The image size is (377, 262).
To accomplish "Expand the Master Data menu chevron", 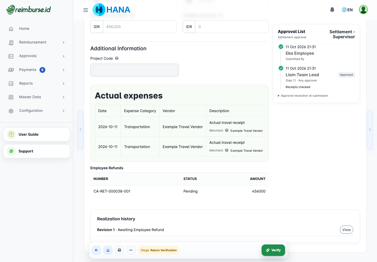I will [x=64, y=97].
